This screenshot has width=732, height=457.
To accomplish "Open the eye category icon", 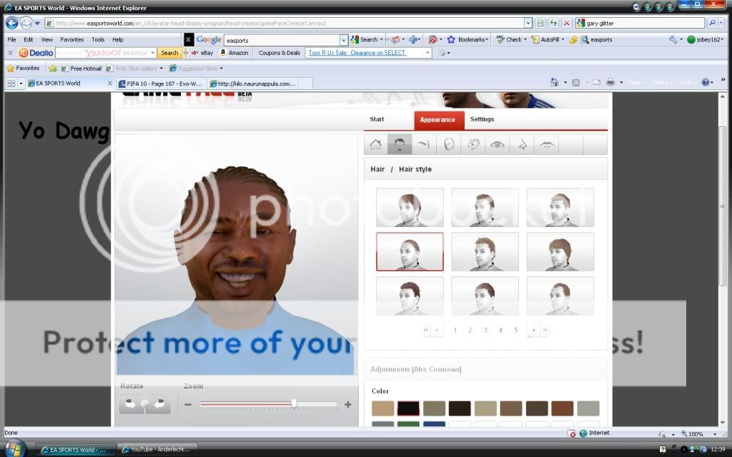I will click(498, 145).
